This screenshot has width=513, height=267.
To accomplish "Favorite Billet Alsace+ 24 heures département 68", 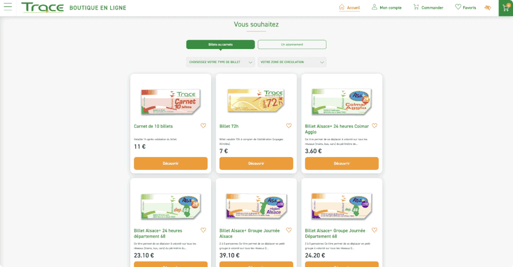I will tap(203, 230).
